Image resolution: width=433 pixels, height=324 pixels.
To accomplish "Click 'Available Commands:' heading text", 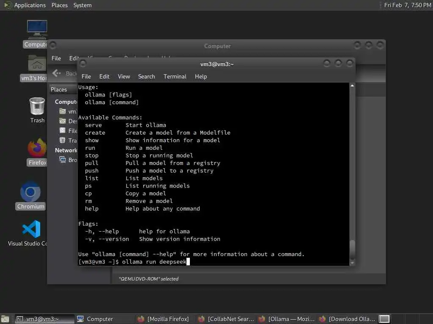I will 110,117.
